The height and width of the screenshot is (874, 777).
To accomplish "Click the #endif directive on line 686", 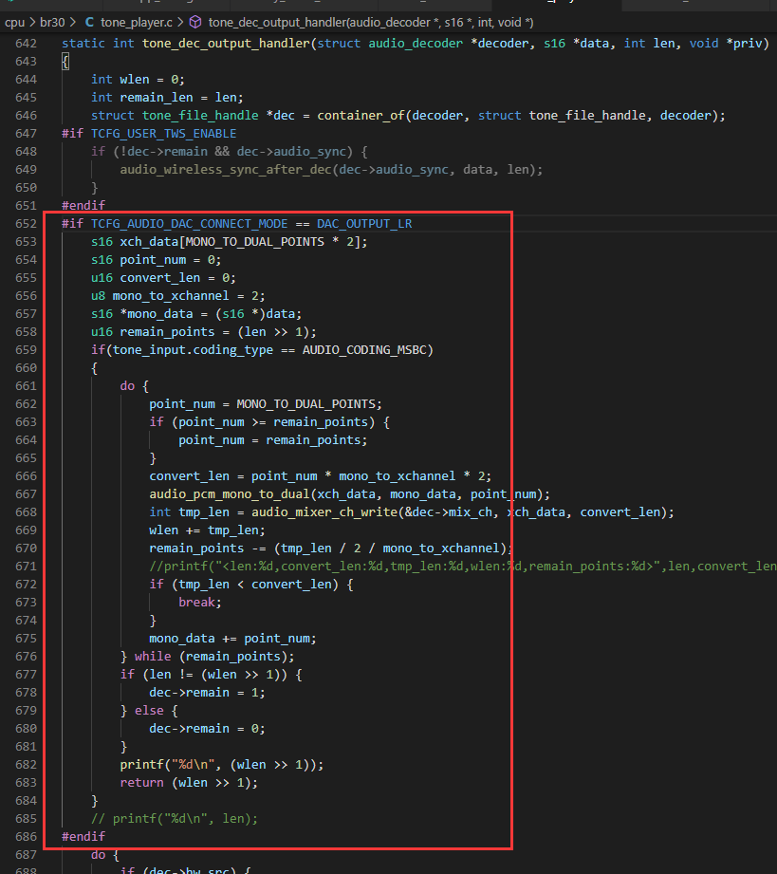I will [83, 837].
